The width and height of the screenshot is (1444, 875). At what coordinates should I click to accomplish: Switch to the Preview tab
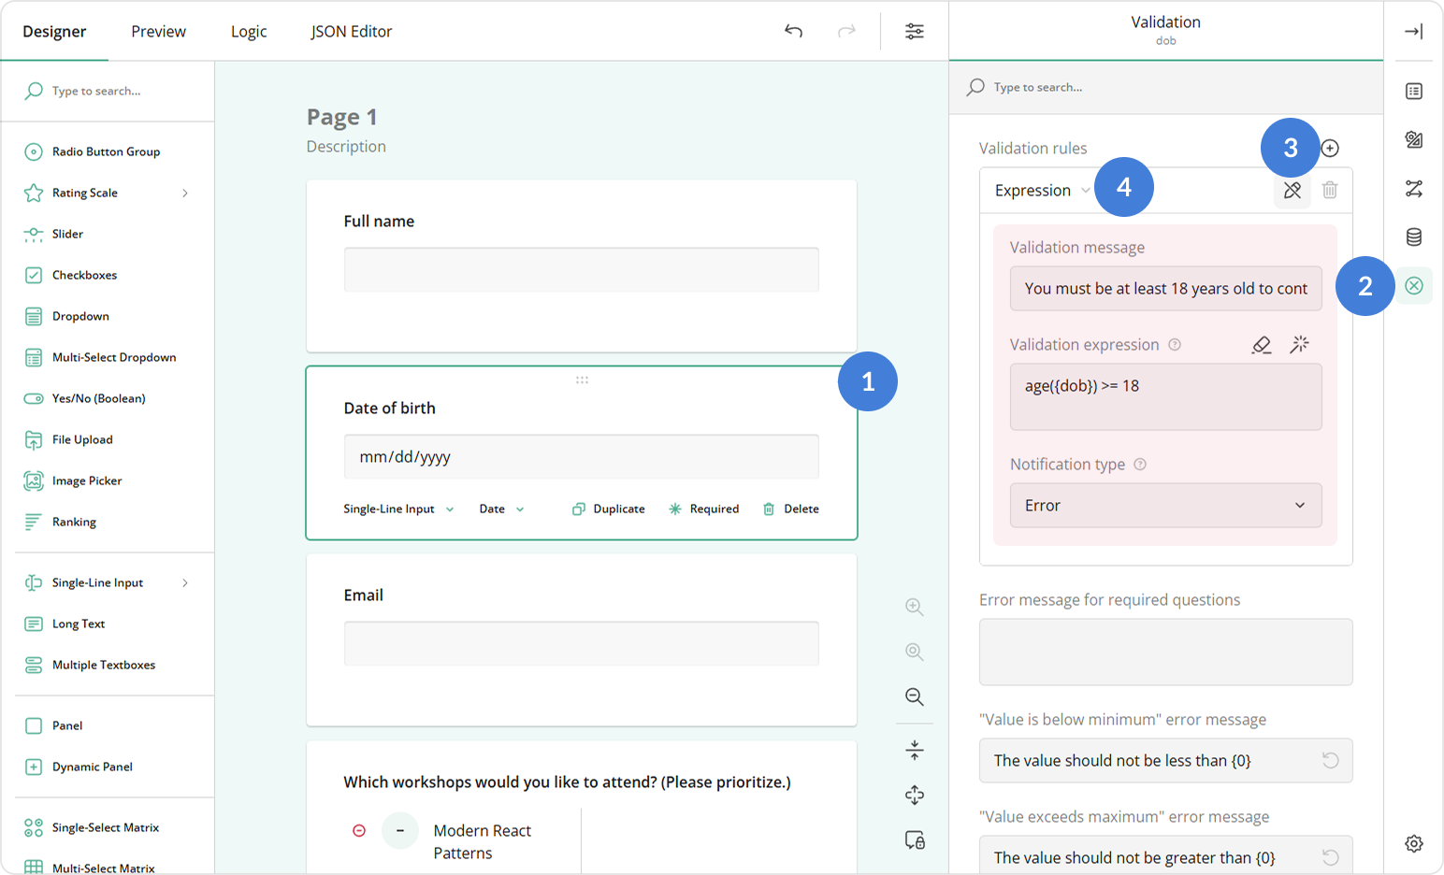[157, 31]
